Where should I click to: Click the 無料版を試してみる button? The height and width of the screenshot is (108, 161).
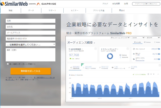click(30, 71)
